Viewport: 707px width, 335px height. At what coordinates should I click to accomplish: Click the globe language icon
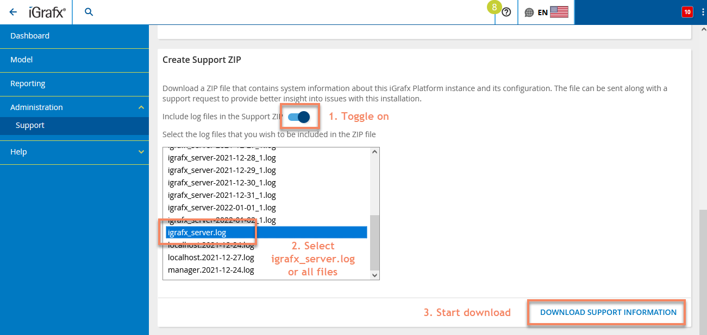click(529, 12)
